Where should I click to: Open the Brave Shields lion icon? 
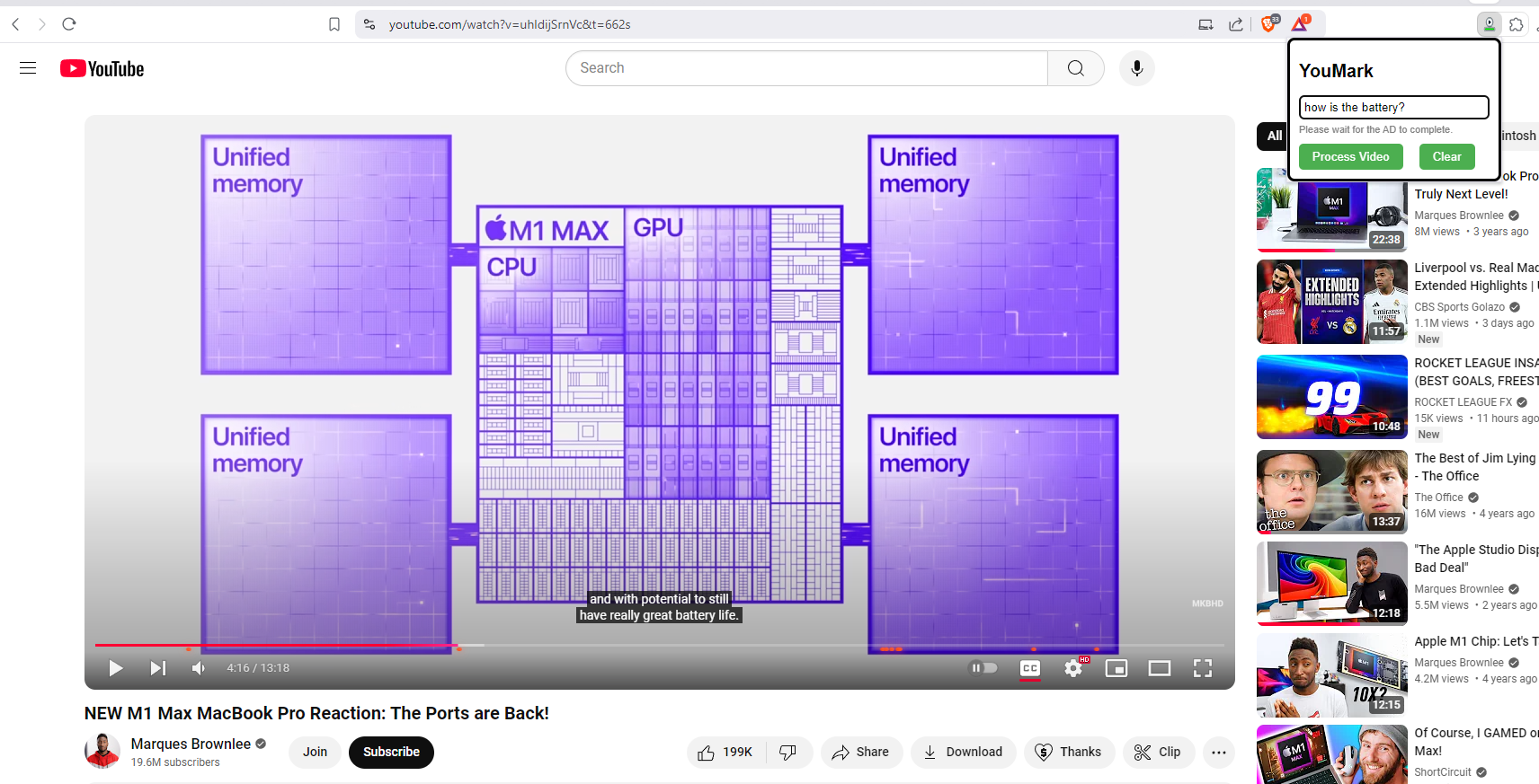[x=1268, y=24]
